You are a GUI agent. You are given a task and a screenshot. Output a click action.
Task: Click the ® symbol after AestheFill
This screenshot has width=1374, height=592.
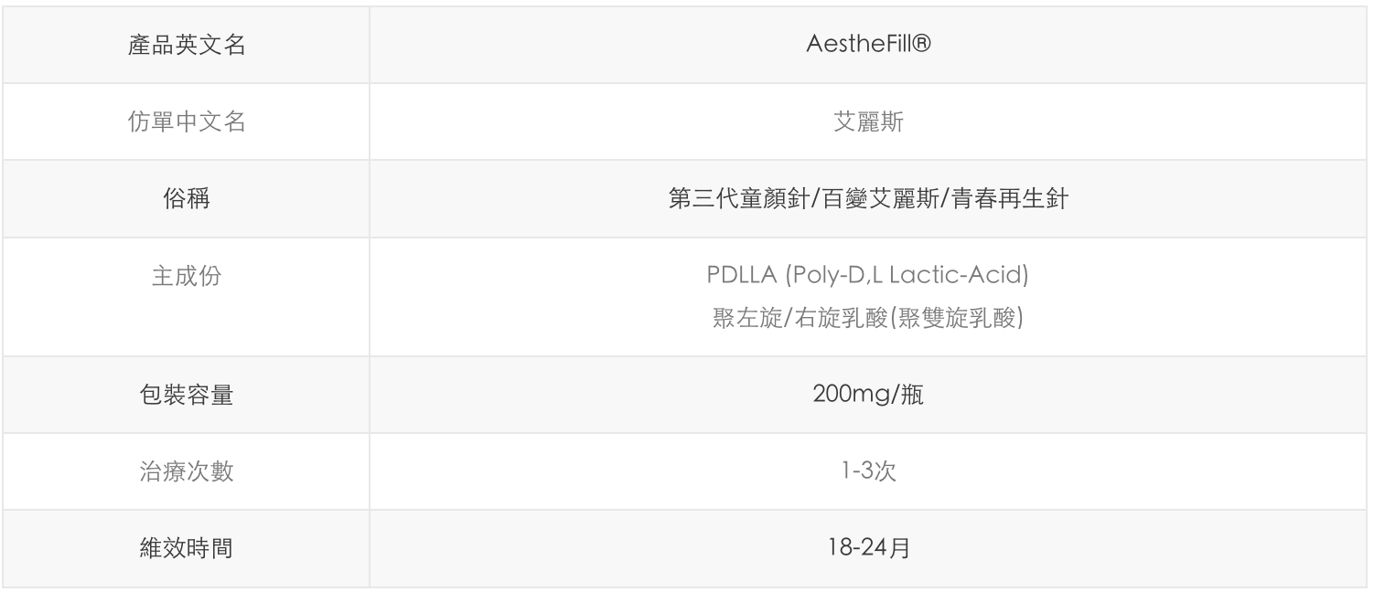pyautogui.click(x=923, y=46)
